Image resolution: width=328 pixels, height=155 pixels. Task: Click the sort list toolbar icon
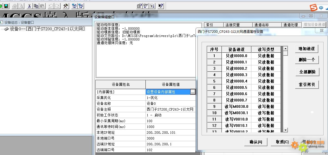[x=152, y=6]
